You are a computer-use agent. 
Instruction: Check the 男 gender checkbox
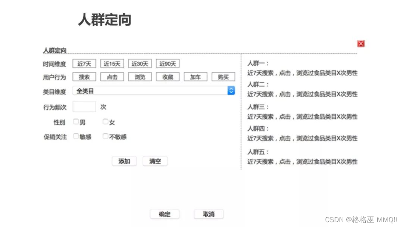click(x=76, y=121)
